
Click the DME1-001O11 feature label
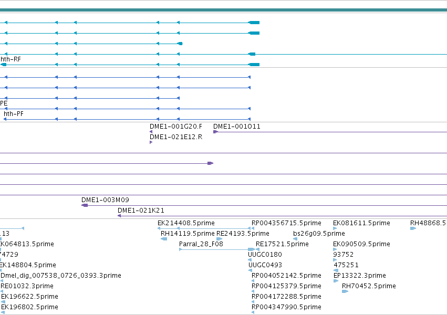click(x=237, y=127)
